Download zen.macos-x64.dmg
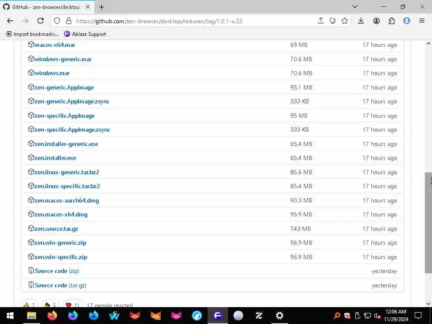Screen dimensions: 432x324 pyautogui.click(x=61, y=215)
